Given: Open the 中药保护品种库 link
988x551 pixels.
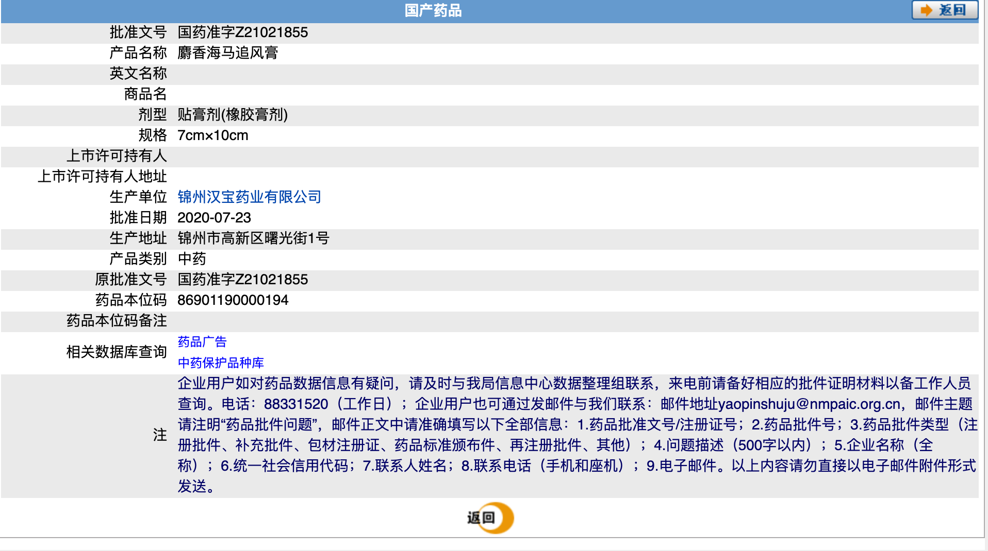Looking at the screenshot, I should [x=221, y=363].
